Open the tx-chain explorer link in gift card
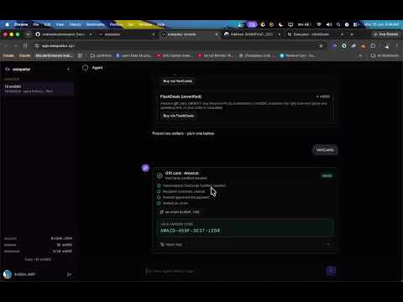The width and height of the screenshot is (403, 302). [x=180, y=212]
